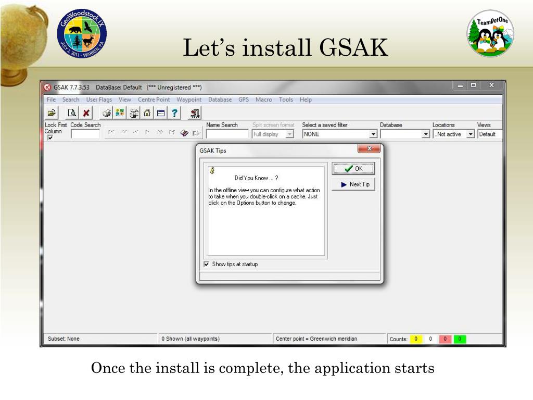Click the magnifier page search toolbar icon
The height and width of the screenshot is (400, 533).
[x=72, y=113]
